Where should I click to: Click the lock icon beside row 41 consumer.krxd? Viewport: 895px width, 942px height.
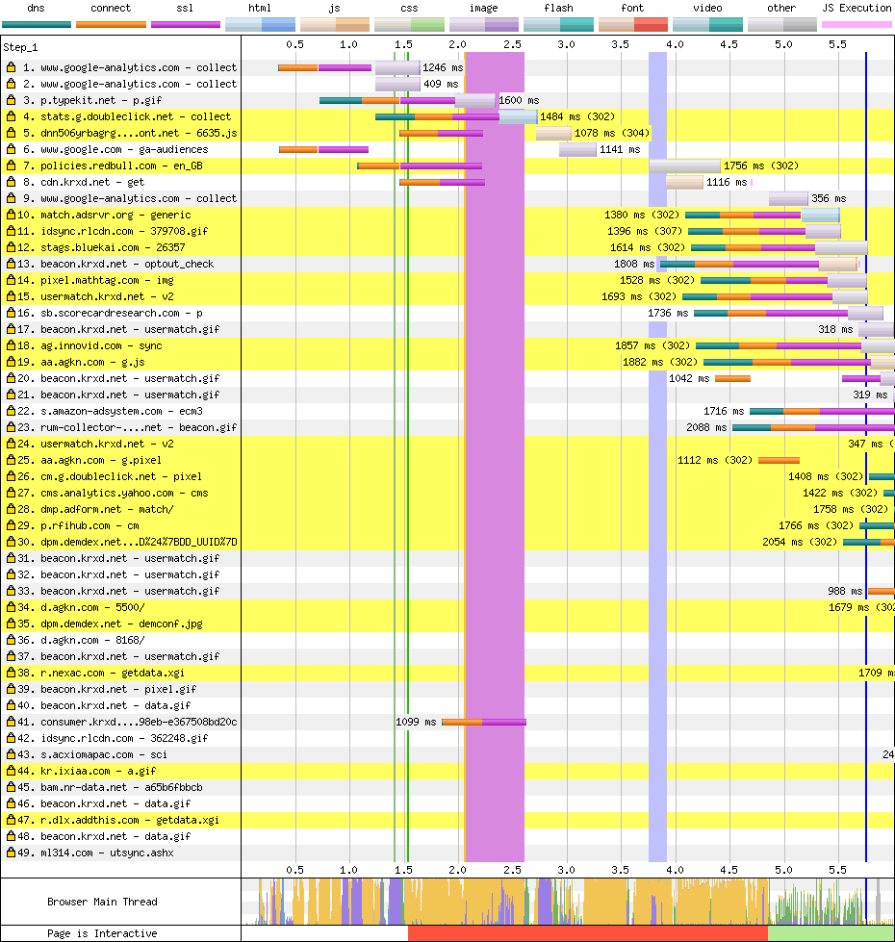11,722
